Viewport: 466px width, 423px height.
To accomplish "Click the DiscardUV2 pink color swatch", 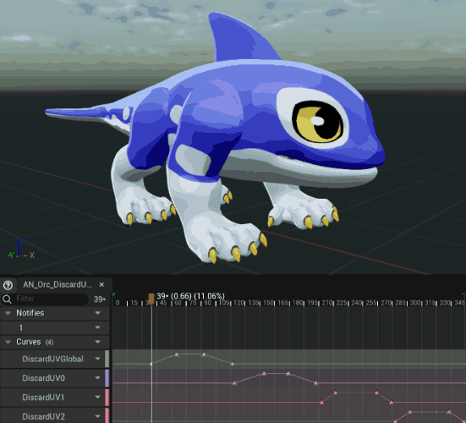I will pos(107,415).
